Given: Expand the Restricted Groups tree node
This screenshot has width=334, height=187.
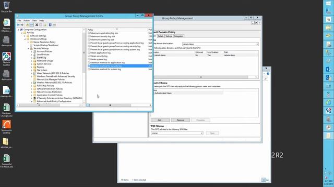Looking at the screenshot, I should [31, 61].
